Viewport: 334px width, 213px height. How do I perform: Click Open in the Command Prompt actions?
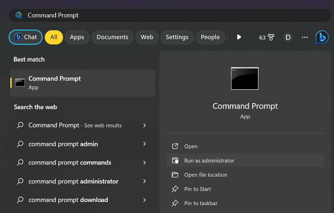[x=191, y=147]
